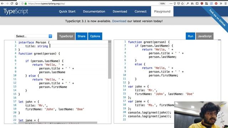Bookmark this page with the star icon
The image size is (228, 128).
click(x=182, y=4)
